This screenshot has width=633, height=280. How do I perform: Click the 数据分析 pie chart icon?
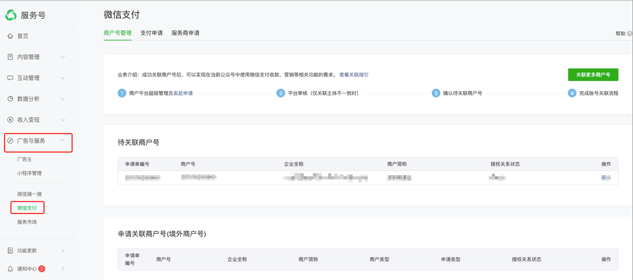click(10, 99)
